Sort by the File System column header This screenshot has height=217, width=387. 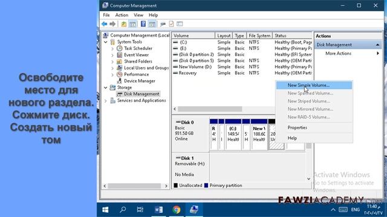(x=259, y=36)
